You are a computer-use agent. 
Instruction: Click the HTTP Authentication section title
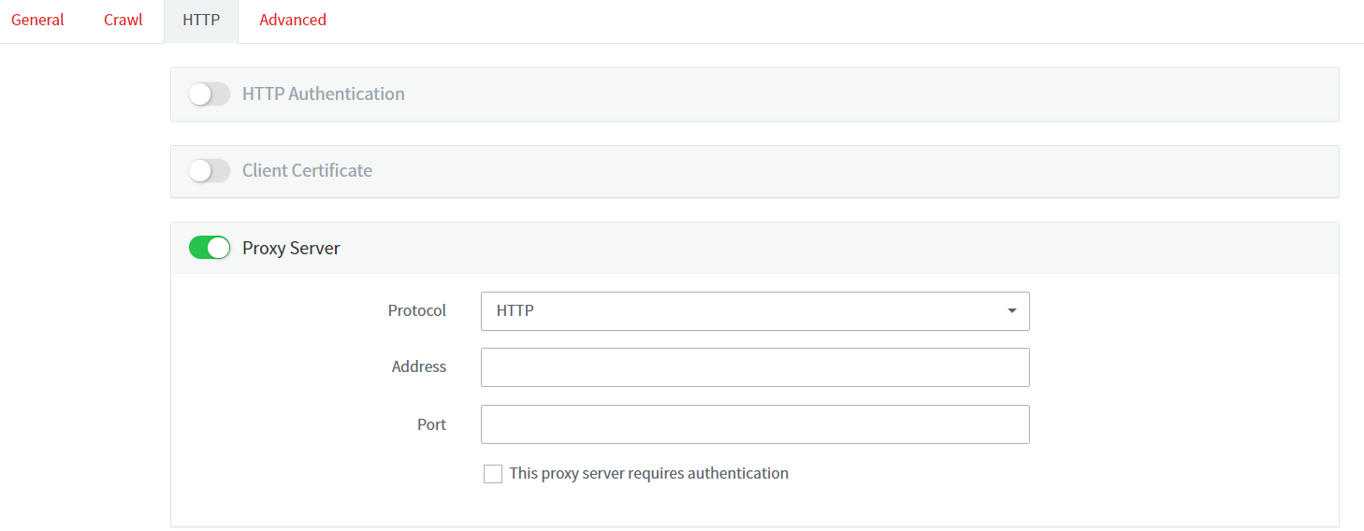pos(323,93)
